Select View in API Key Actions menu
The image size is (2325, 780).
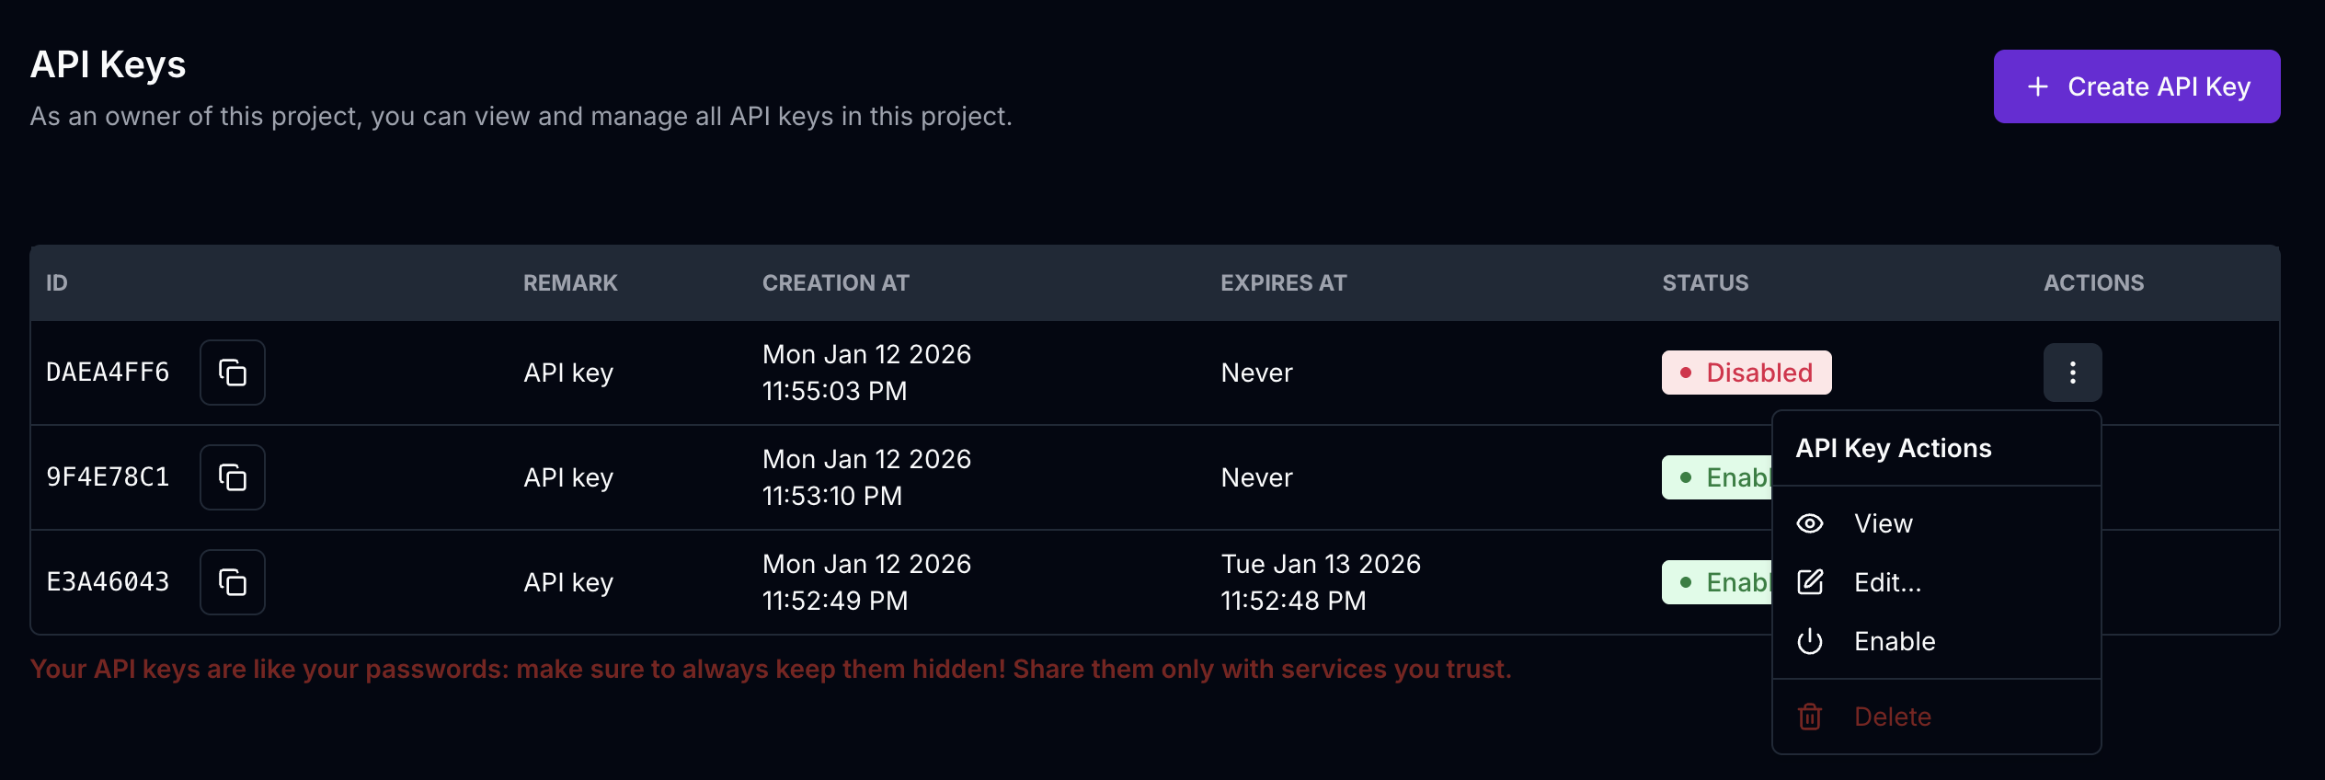click(1883, 523)
